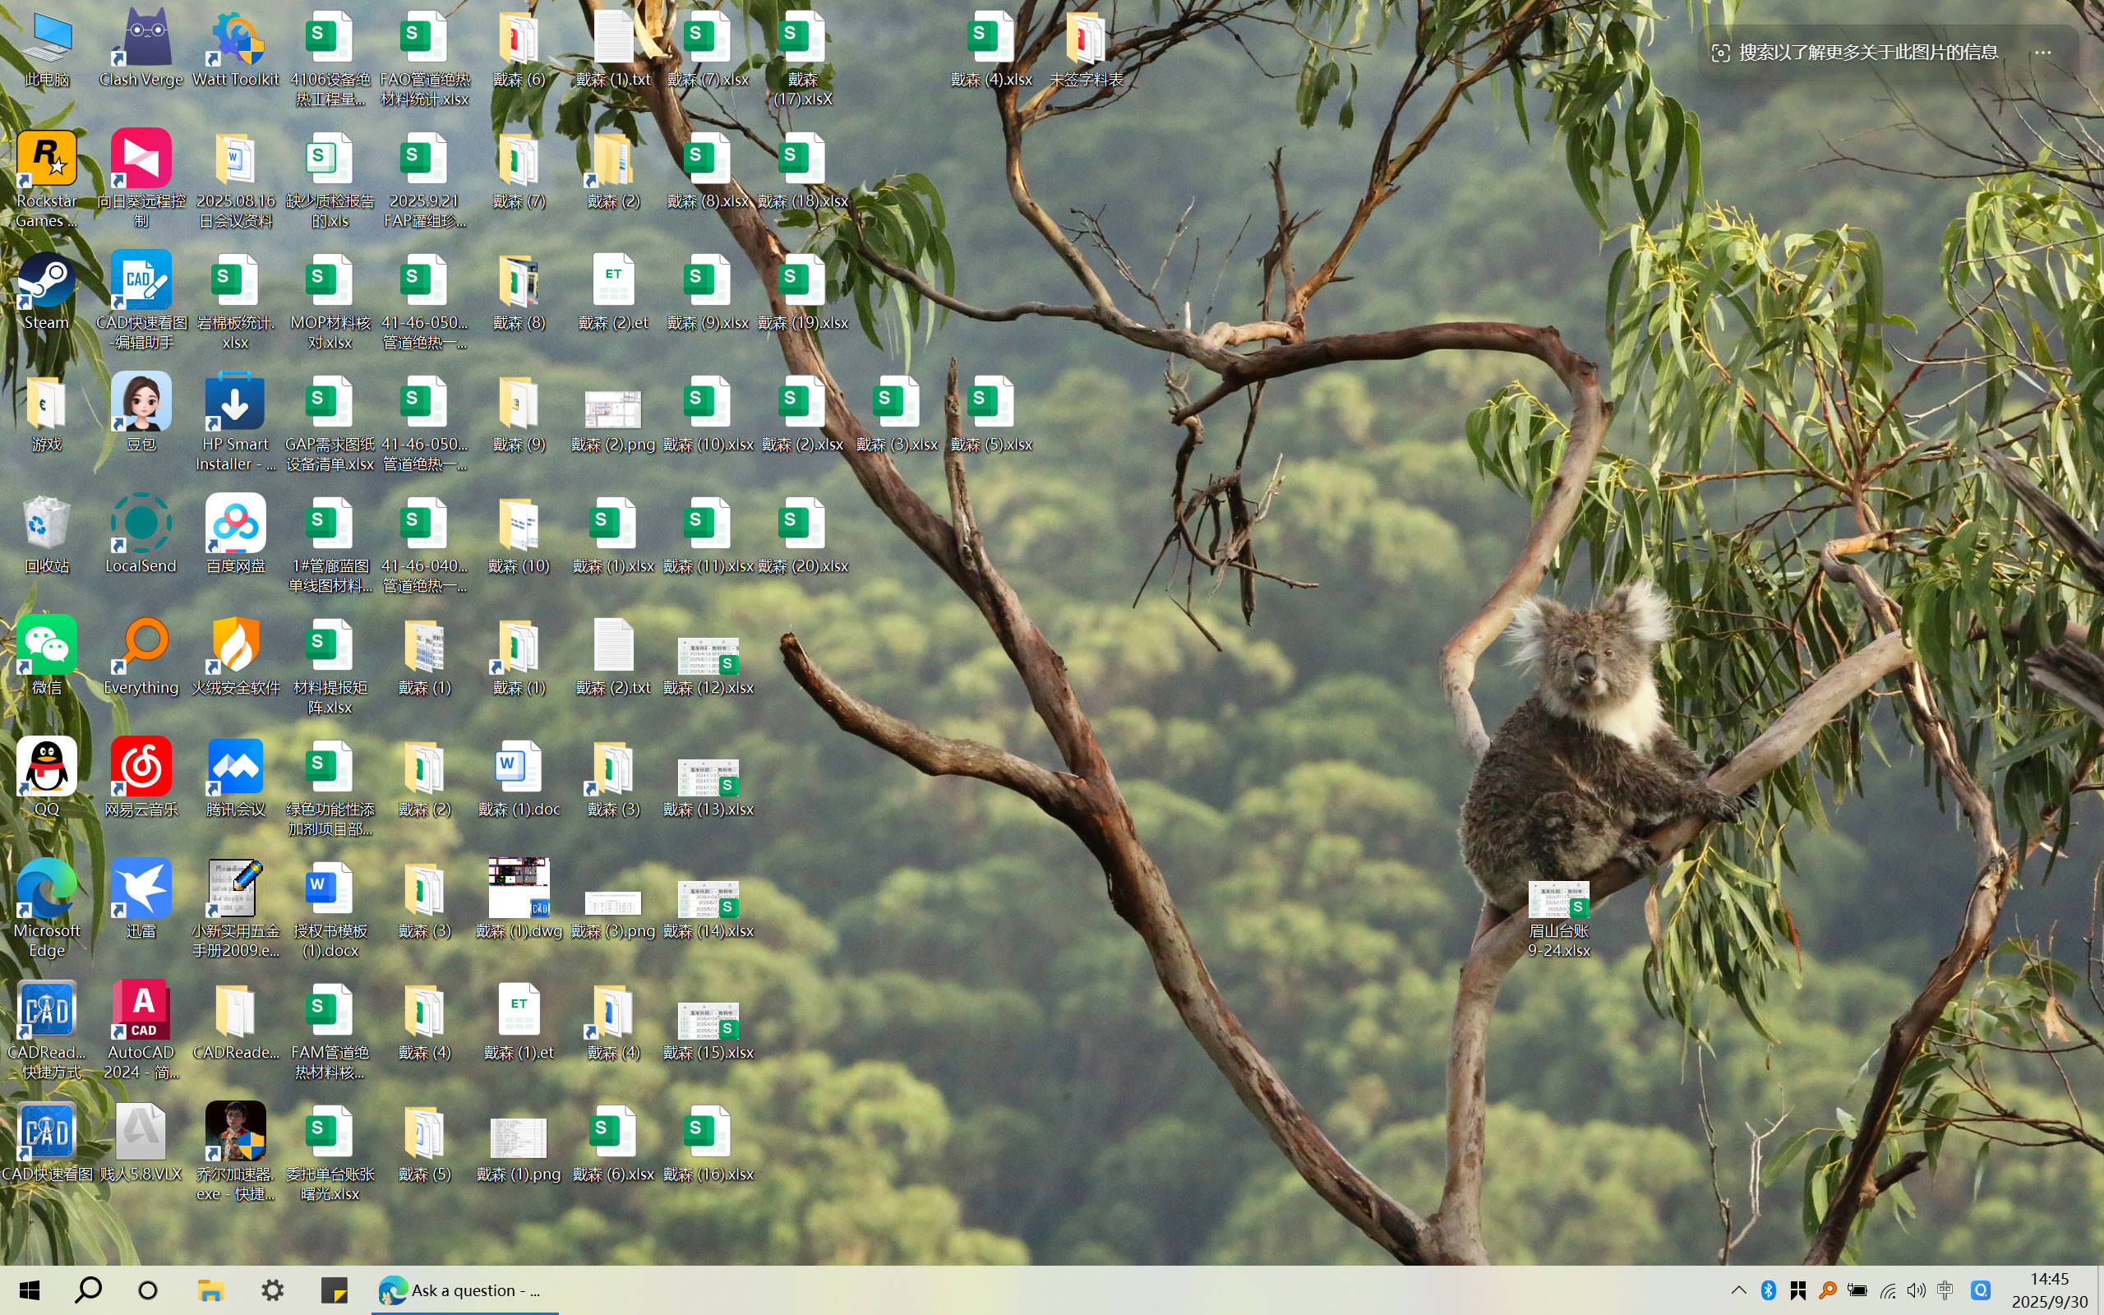
Task: Select the HP Smart Installer shortcut
Action: pos(236,422)
